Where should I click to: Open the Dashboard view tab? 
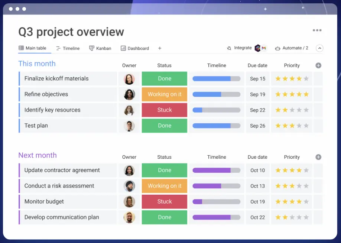point(135,48)
